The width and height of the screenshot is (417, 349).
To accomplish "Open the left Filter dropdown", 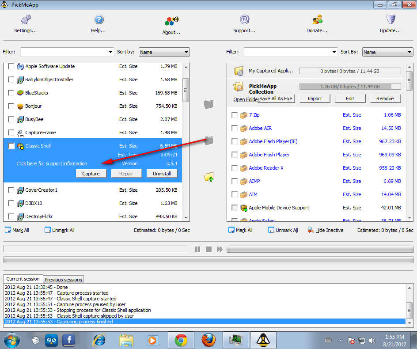I will [x=110, y=52].
